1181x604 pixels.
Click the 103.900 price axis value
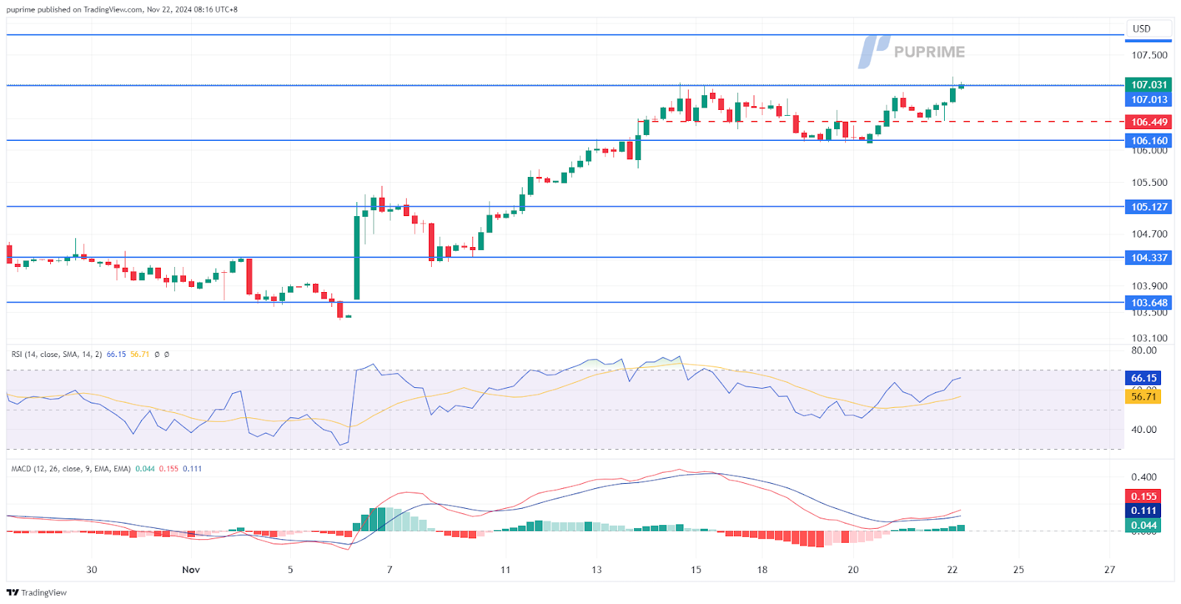[x=1149, y=286]
